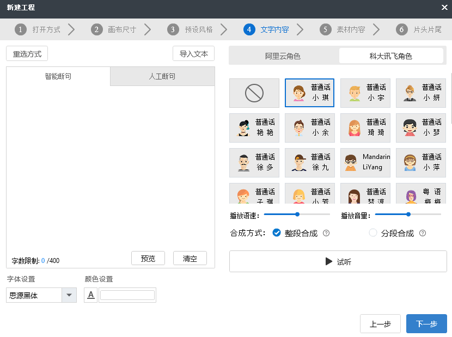Viewport: 452px width, 337px height.
Task: Adjust the 播放语速 slider
Action: [x=297, y=214]
